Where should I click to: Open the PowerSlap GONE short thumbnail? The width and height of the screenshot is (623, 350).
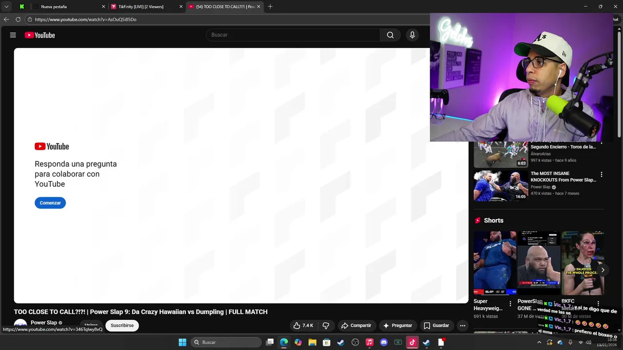click(x=539, y=263)
